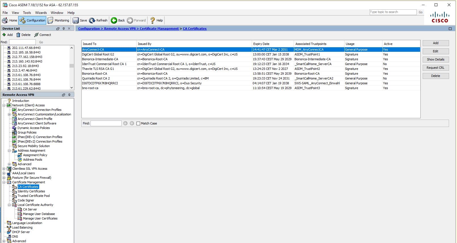Open the Trusted Certificate Pool node
This screenshot has width=457, height=243.
click(34, 196)
